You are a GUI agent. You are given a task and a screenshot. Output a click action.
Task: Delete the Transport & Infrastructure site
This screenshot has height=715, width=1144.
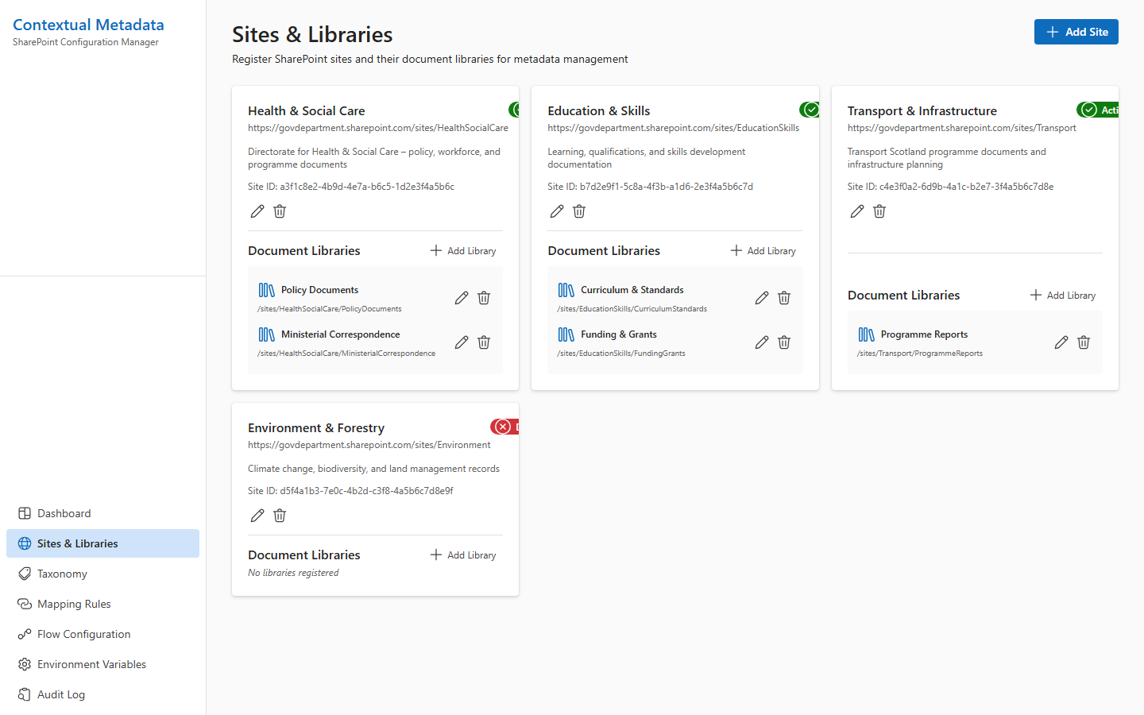(x=879, y=211)
